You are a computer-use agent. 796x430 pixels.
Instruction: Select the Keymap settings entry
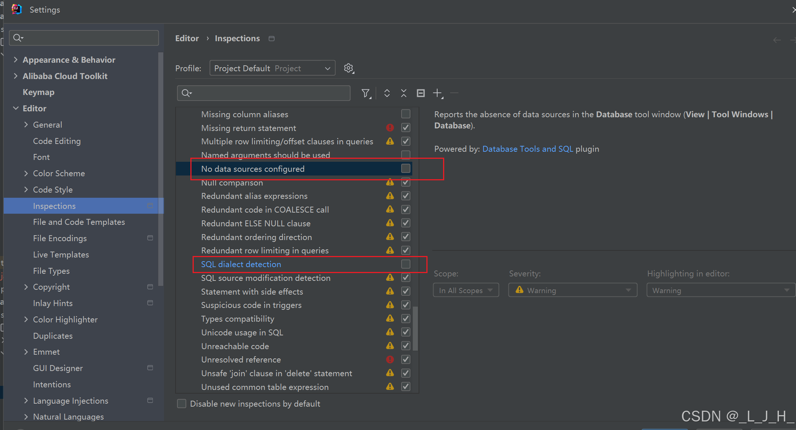[x=38, y=92]
